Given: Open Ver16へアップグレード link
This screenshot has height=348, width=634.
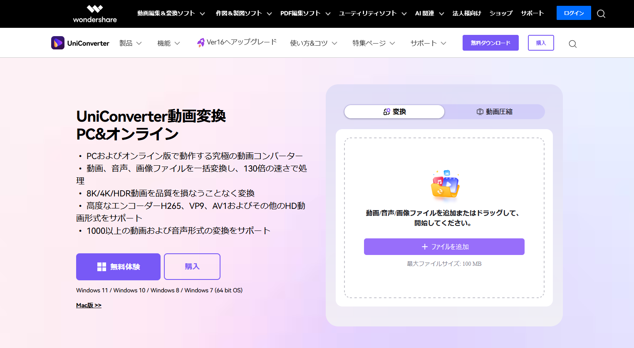Looking at the screenshot, I should 242,42.
